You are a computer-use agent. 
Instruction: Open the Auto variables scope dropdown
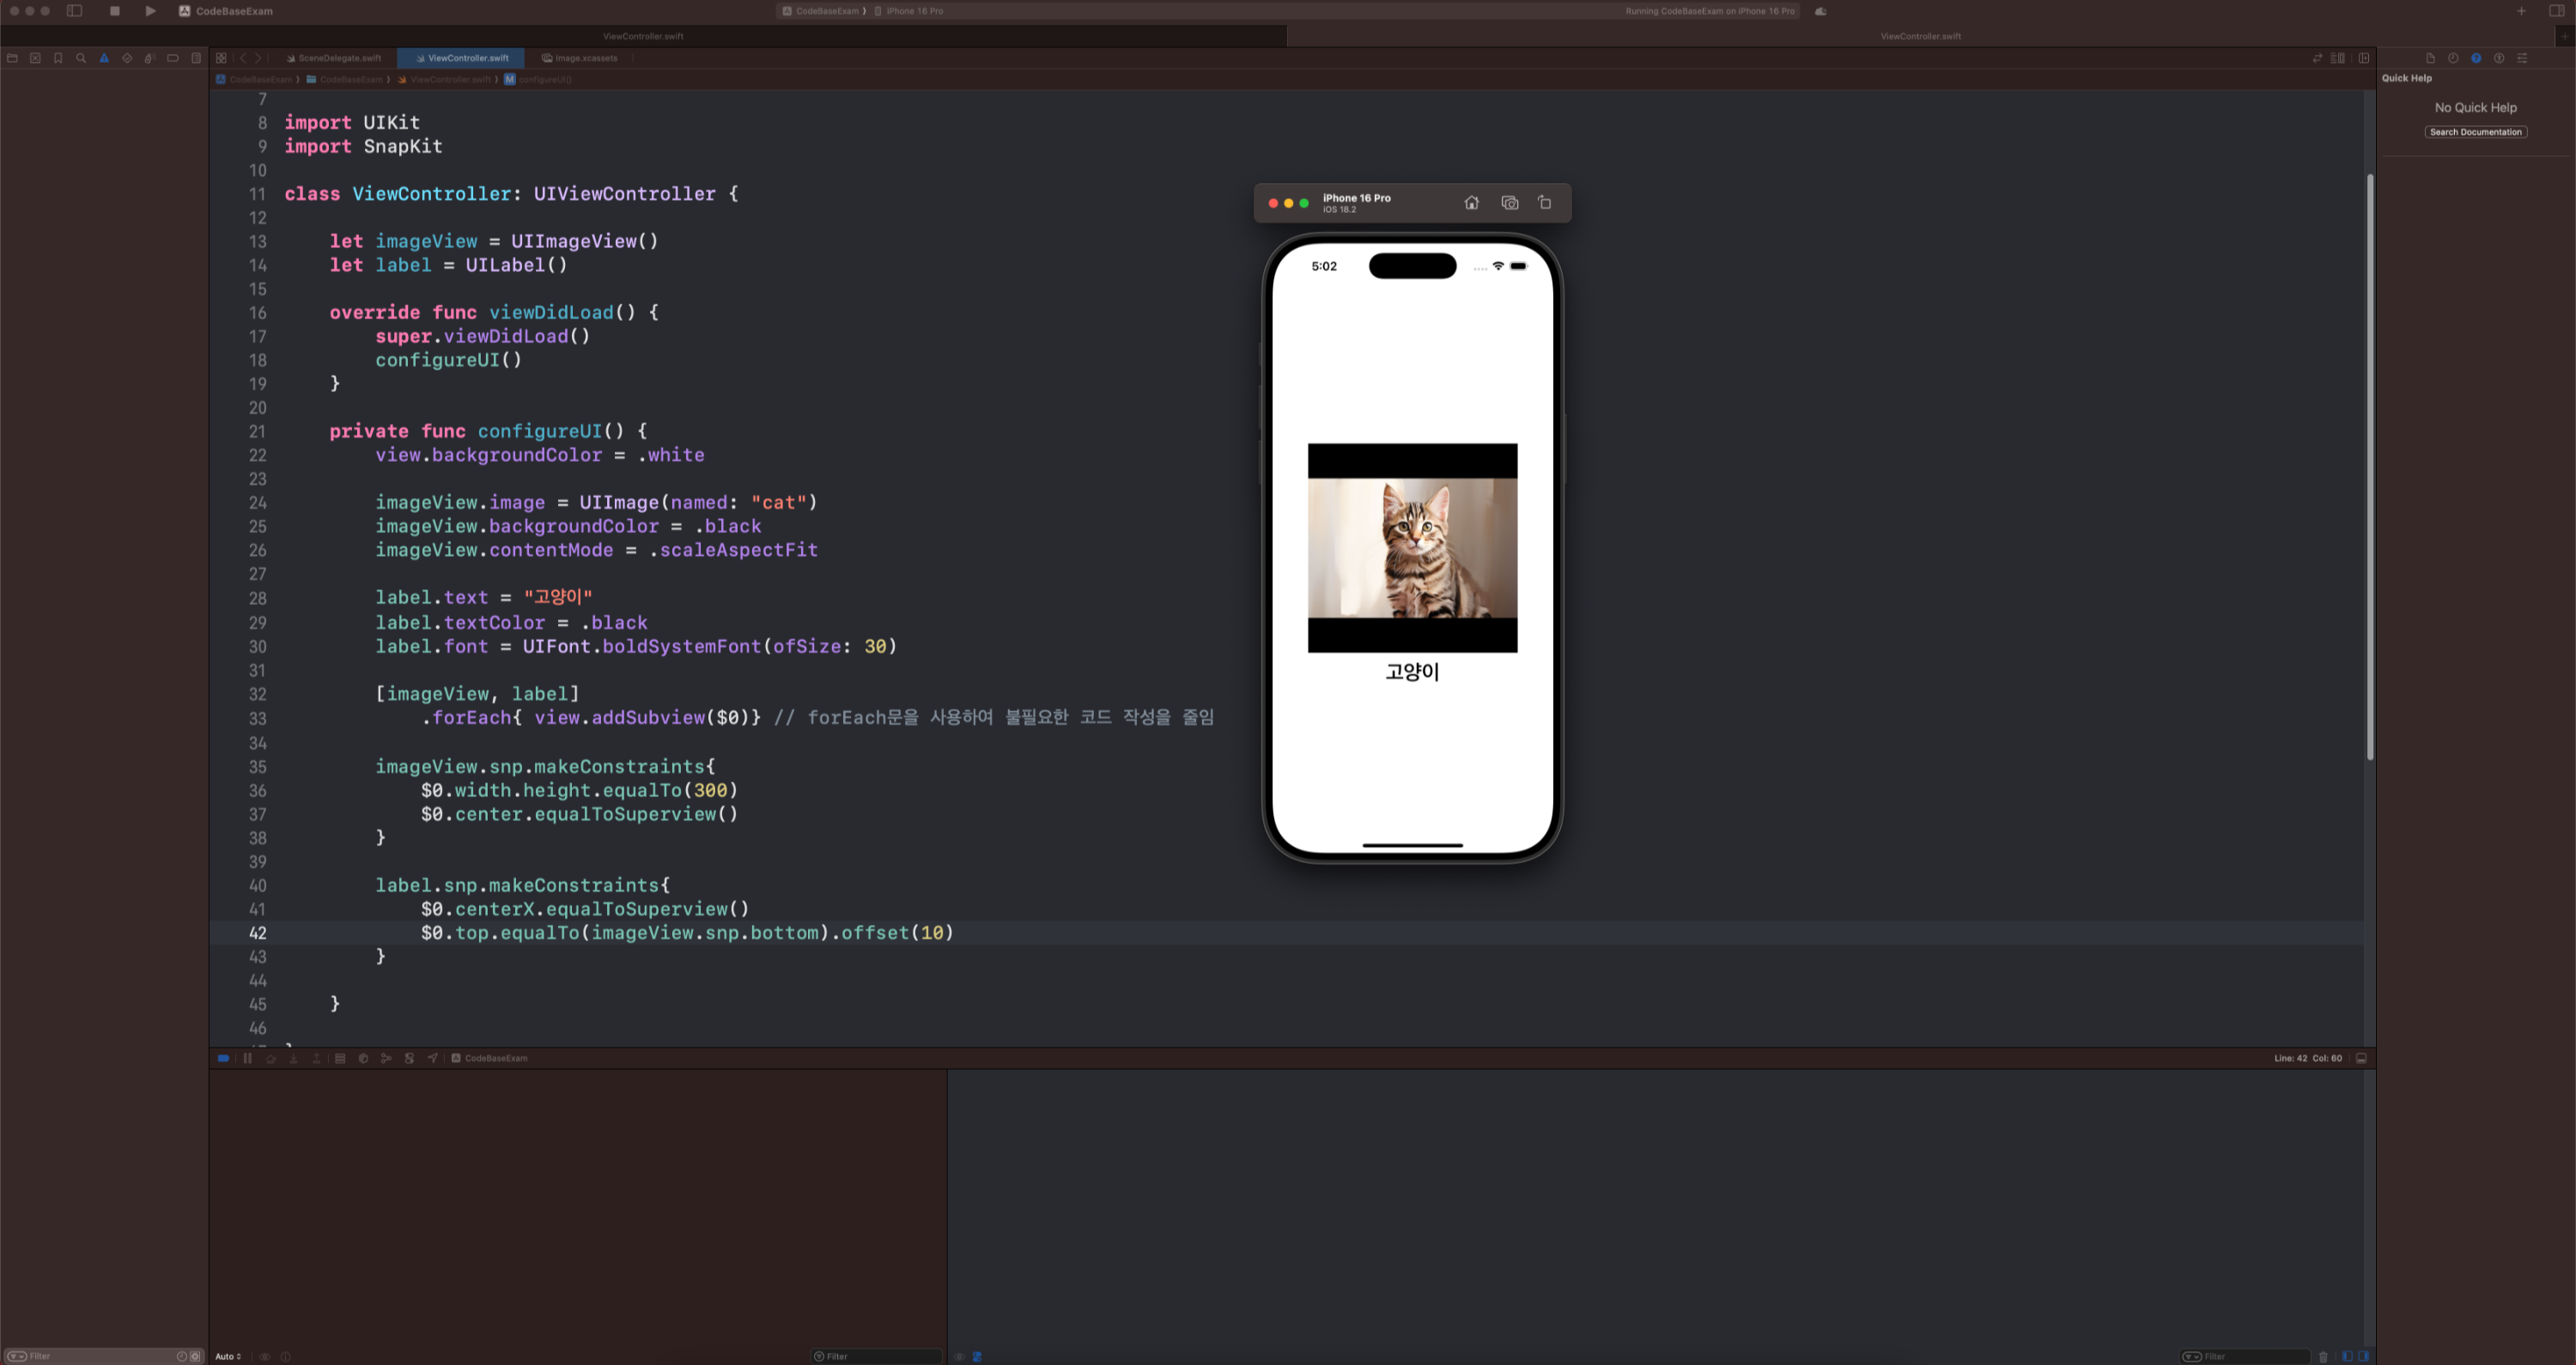[x=228, y=1356]
